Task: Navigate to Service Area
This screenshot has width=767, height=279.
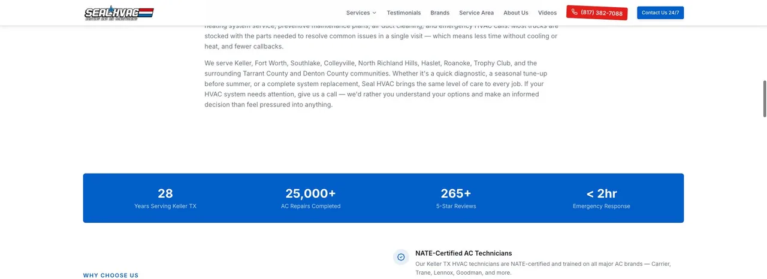Action: point(476,13)
